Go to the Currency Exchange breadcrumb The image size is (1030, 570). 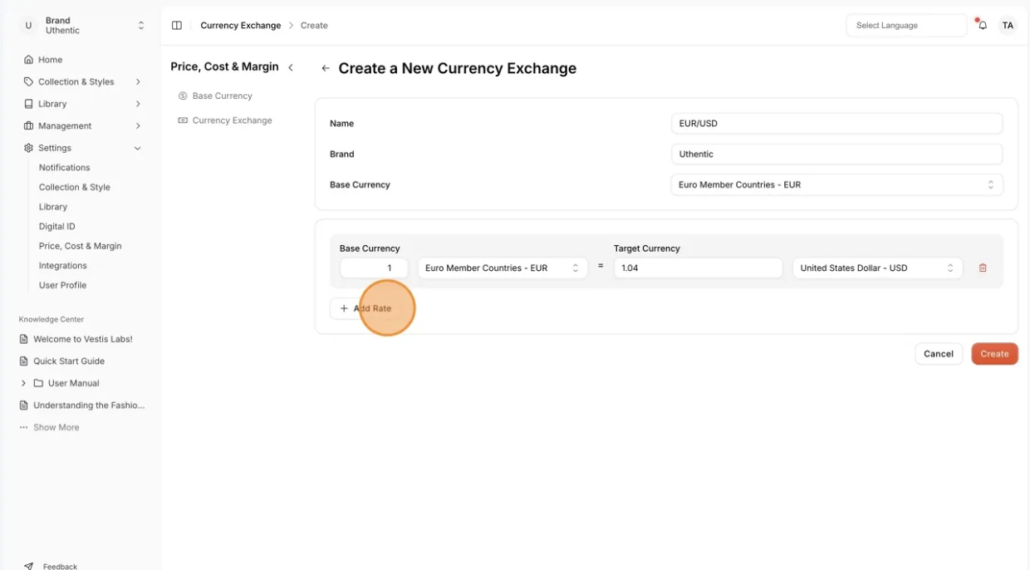pos(241,26)
